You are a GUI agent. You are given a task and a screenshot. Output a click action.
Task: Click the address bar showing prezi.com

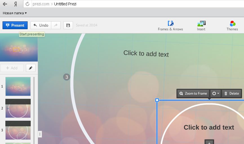pyautogui.click(x=134, y=4)
